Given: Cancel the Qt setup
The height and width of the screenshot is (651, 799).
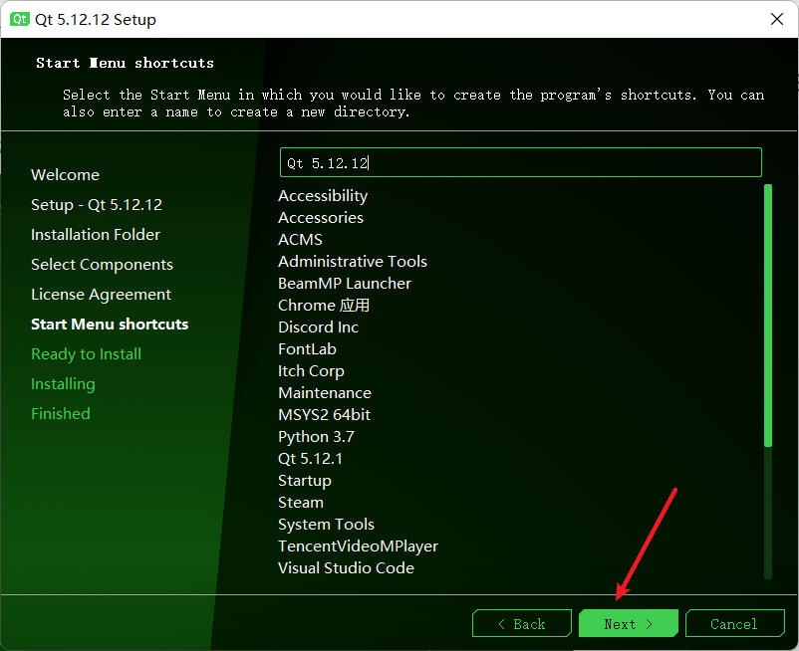Looking at the screenshot, I should point(735,623).
